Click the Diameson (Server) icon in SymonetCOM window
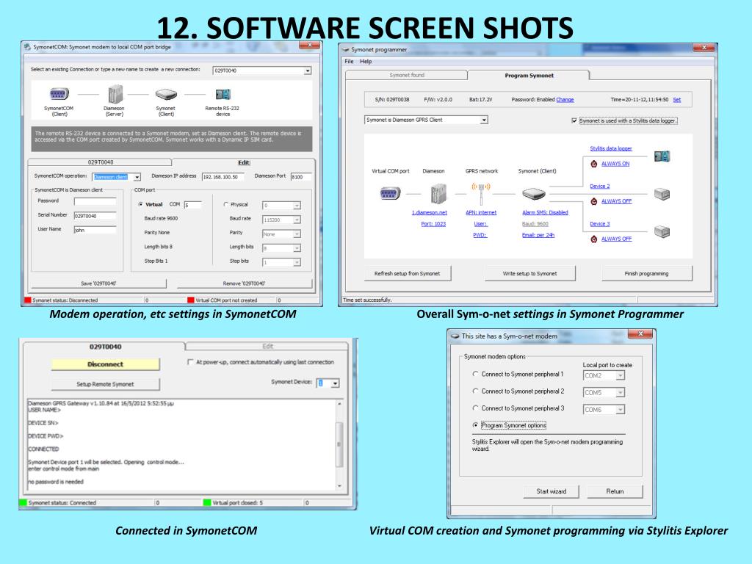Screen dimensions: 752x564 (115, 94)
